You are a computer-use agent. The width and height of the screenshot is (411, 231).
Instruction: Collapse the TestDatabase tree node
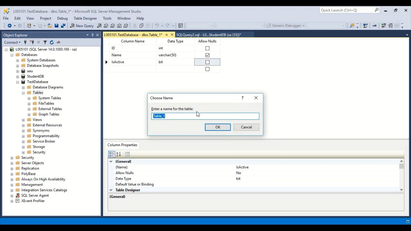pos(18,82)
